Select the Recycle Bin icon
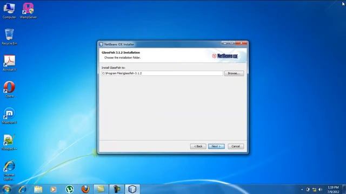This screenshot has height=194, width=346. click(x=9, y=37)
